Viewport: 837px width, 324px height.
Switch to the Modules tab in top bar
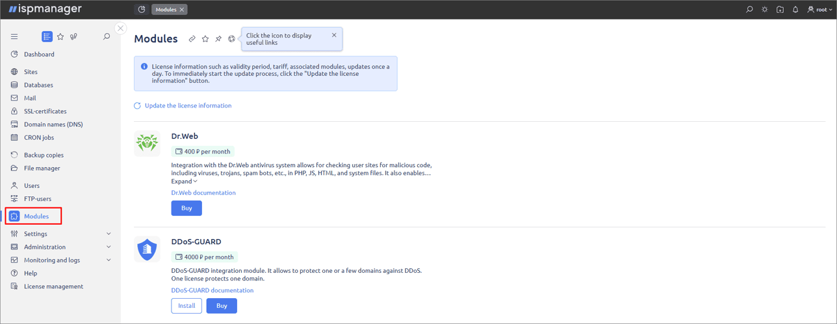[x=166, y=10]
